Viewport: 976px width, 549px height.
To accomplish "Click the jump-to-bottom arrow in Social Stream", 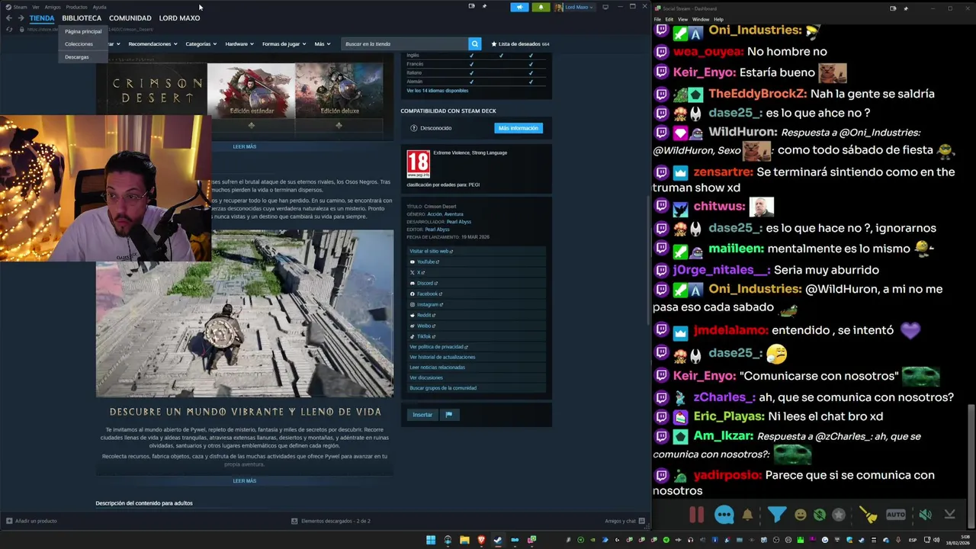I will (949, 515).
